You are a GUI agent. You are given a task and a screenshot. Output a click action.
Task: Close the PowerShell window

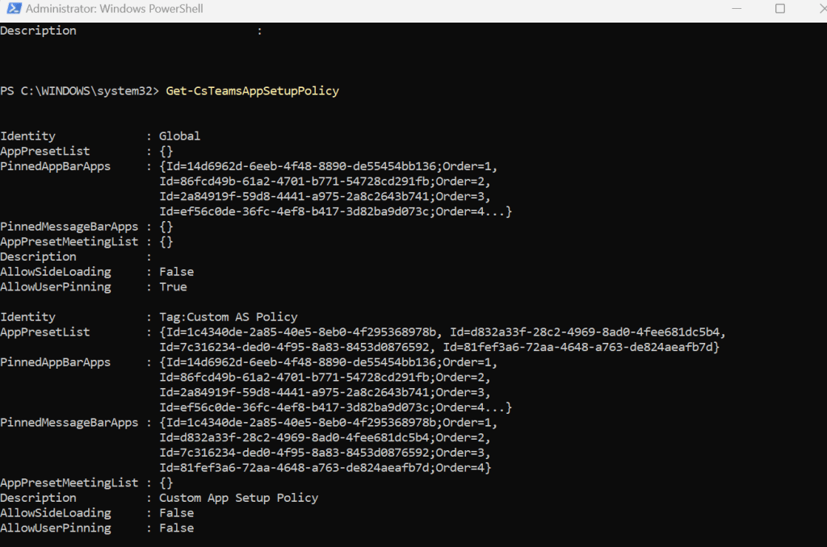point(816,9)
